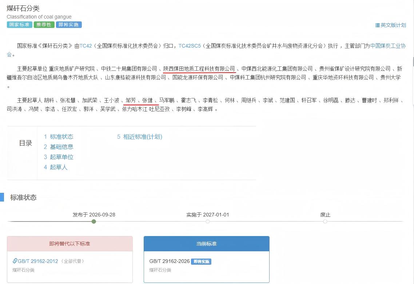This screenshot has width=414, height=284.
Task: Open the TC42 committee link
Action: [85, 46]
